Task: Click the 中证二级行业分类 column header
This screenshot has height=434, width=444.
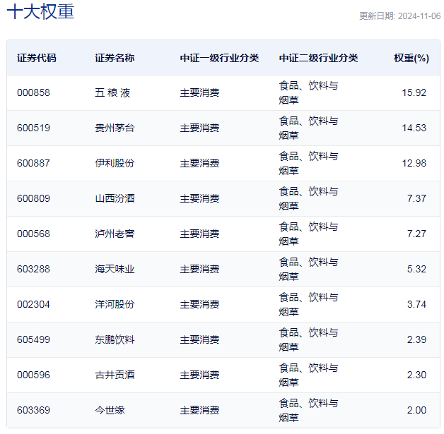Action: click(319, 58)
